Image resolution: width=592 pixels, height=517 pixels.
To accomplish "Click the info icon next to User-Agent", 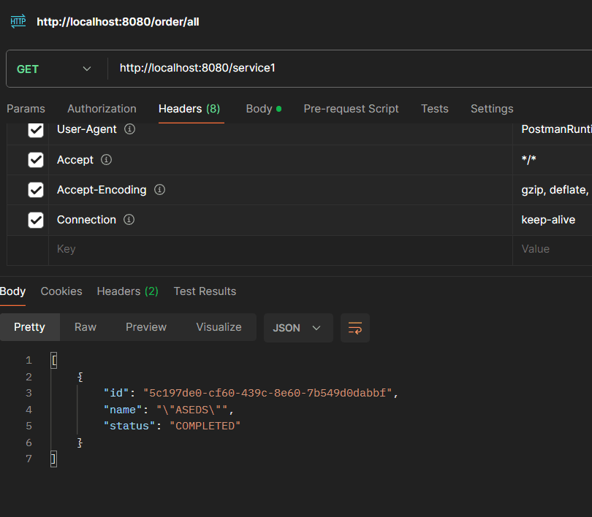I will 130,129.
